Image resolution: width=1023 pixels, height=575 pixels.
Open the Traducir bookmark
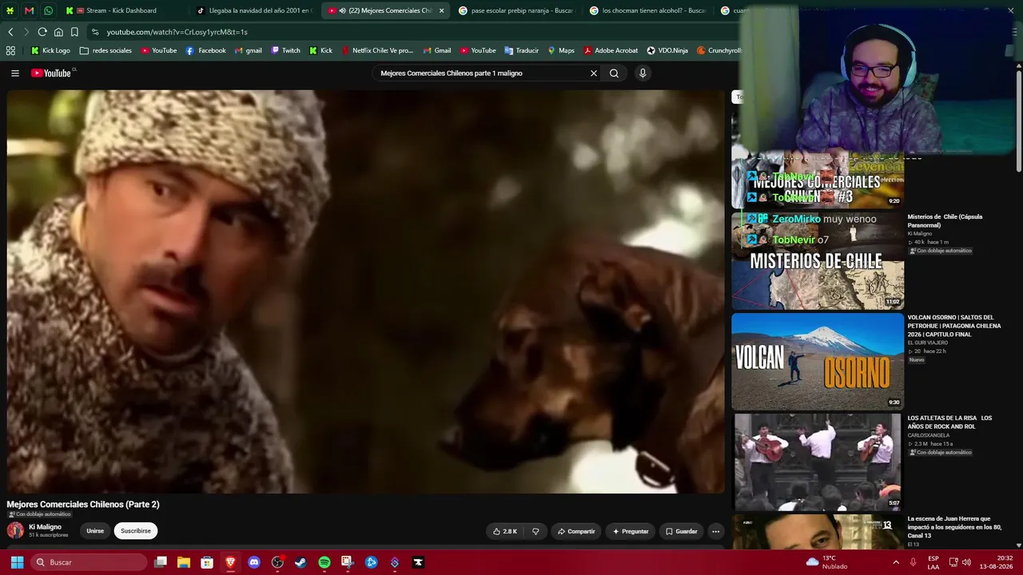point(521,50)
